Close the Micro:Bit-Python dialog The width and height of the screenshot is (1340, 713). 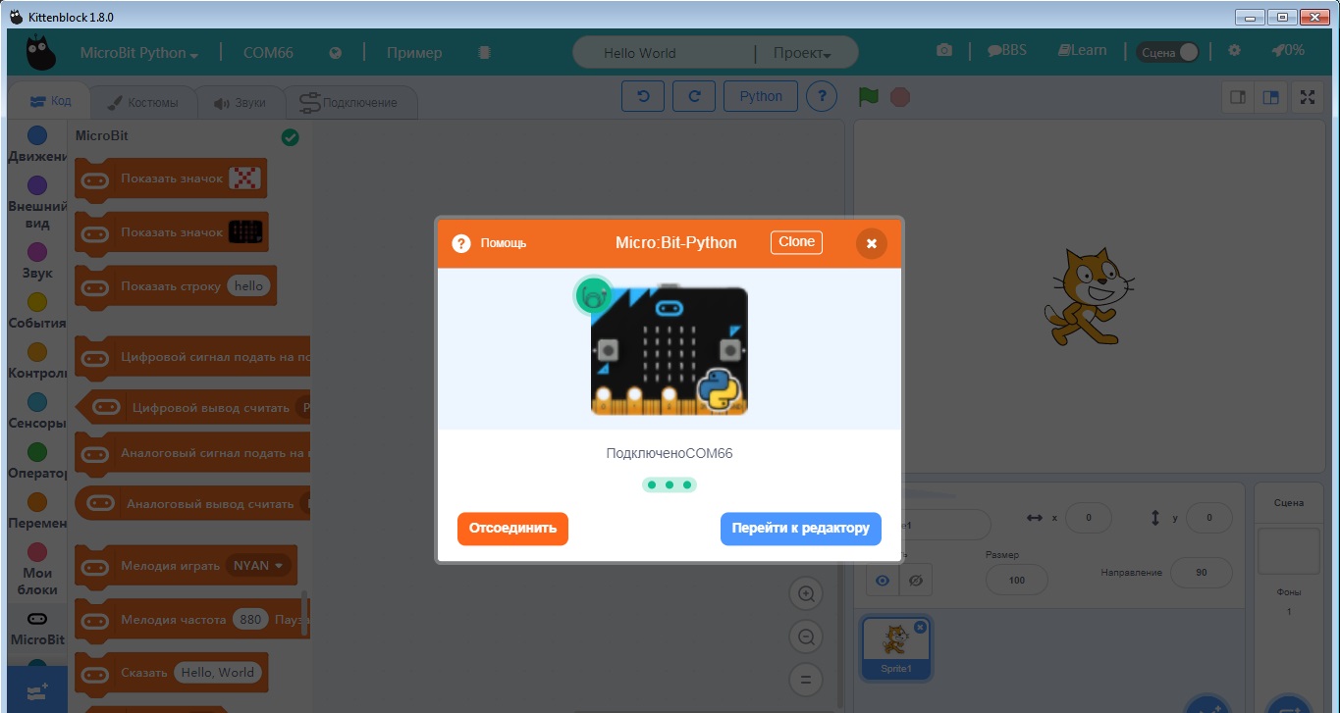coord(871,243)
